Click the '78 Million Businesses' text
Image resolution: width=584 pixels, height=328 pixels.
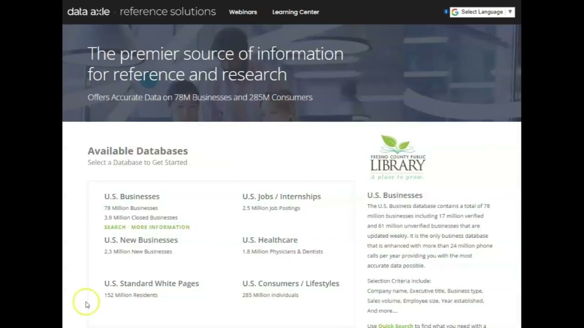[x=131, y=208]
